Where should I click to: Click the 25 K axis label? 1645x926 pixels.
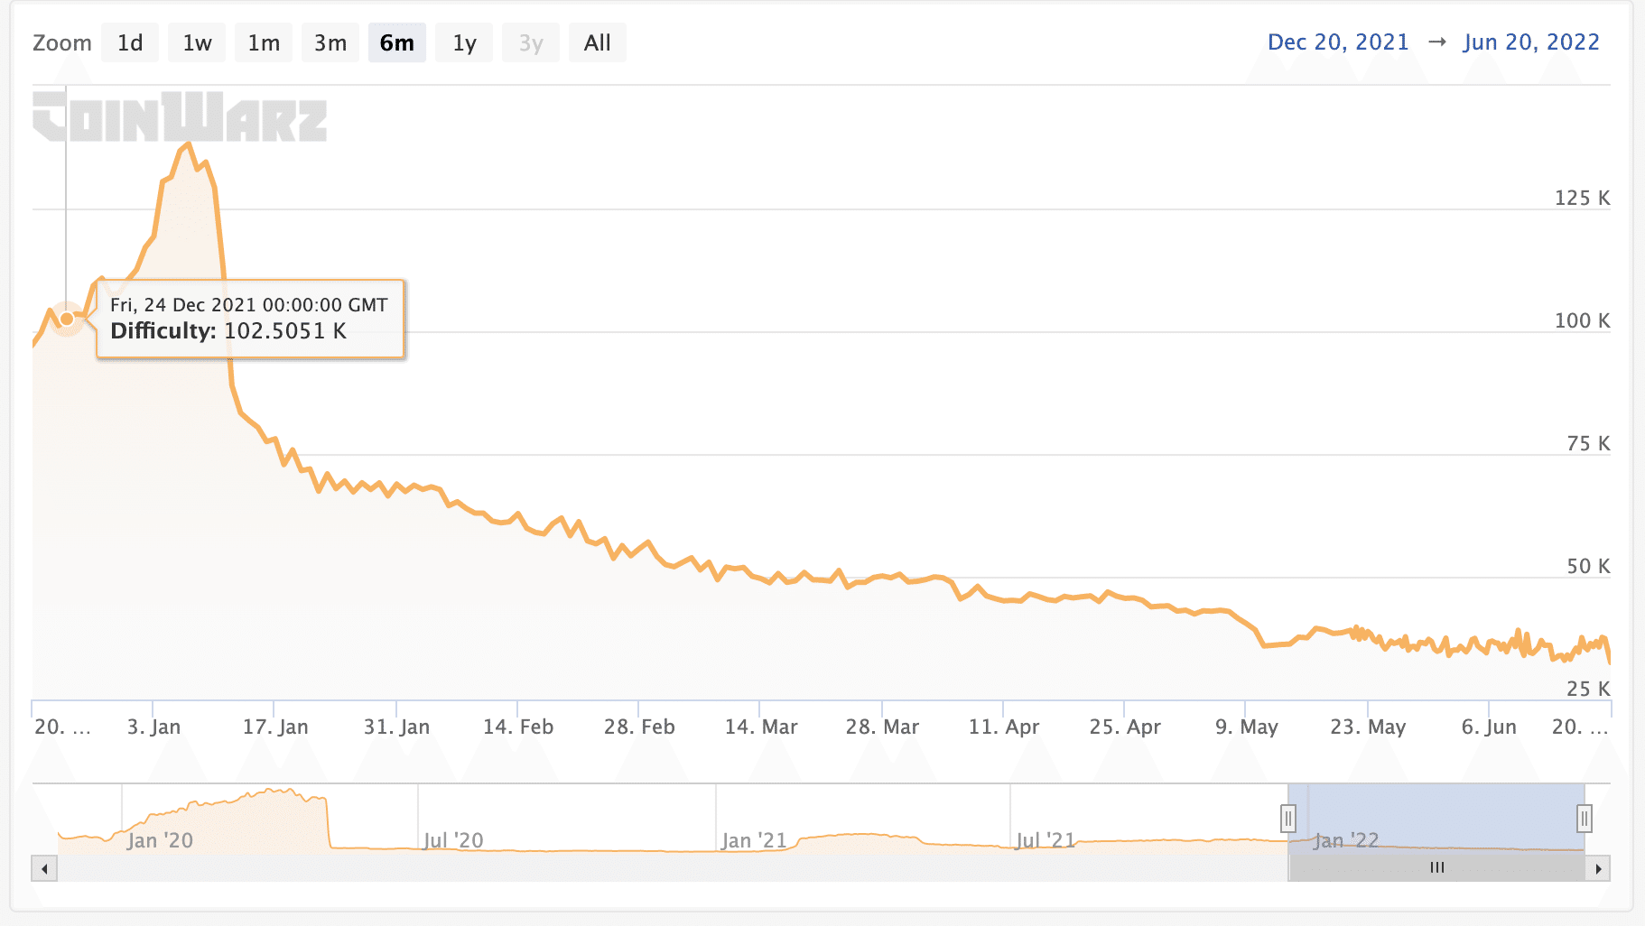(x=1588, y=689)
